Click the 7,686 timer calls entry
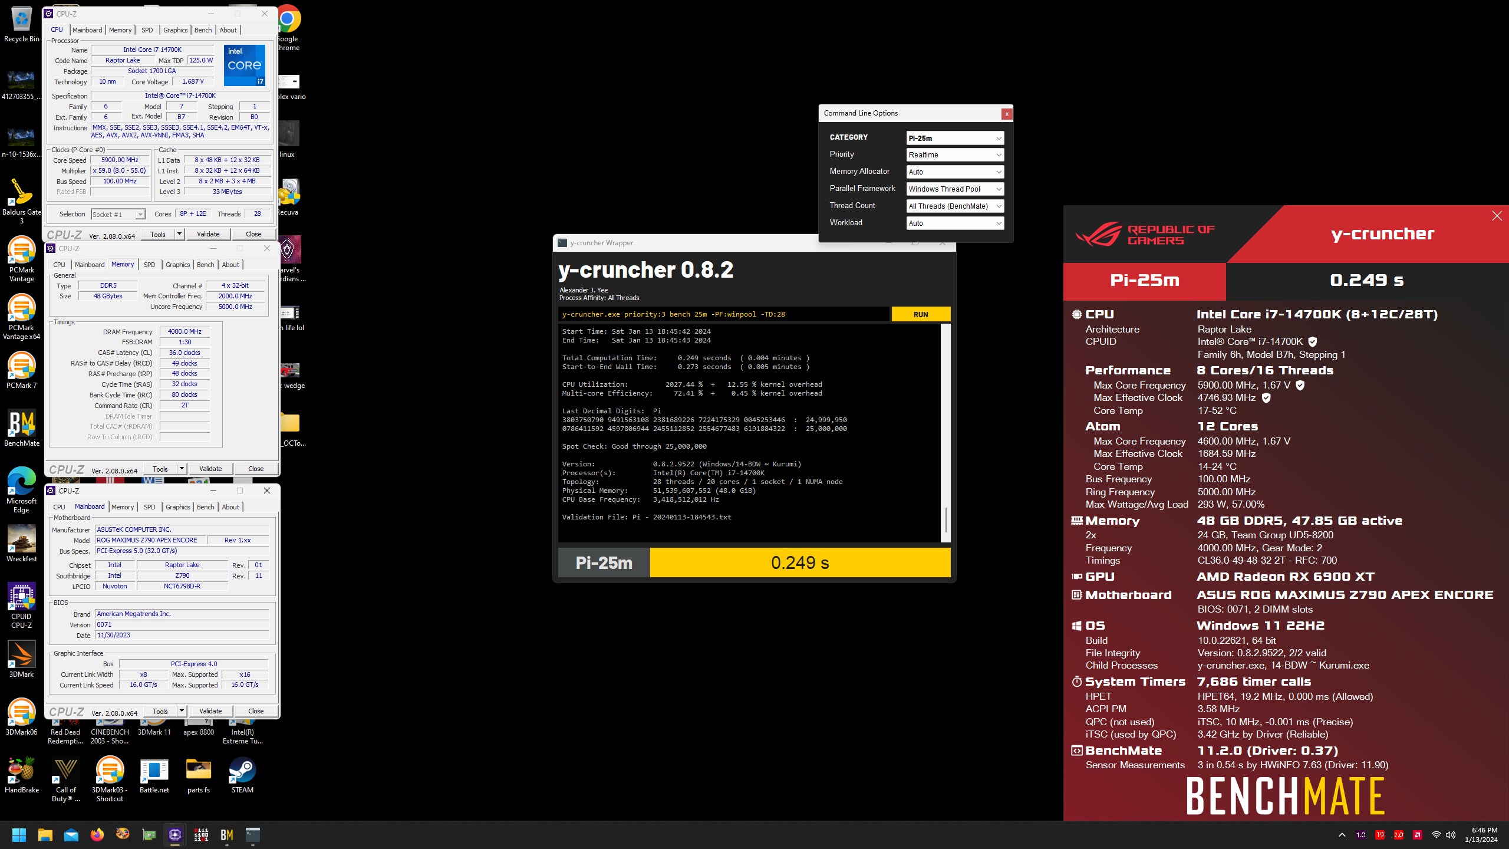The image size is (1509, 849). pyautogui.click(x=1254, y=682)
